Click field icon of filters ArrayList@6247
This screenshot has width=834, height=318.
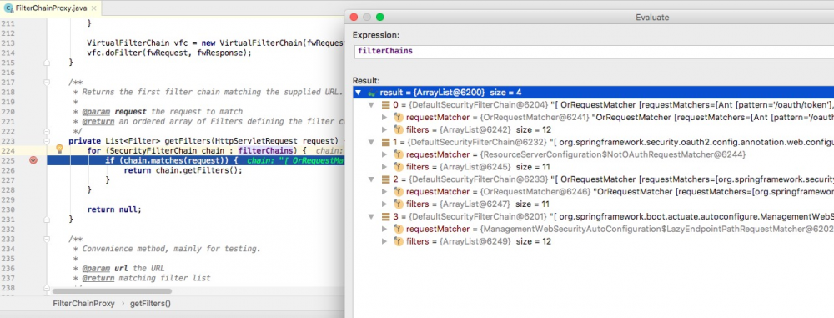click(398, 204)
